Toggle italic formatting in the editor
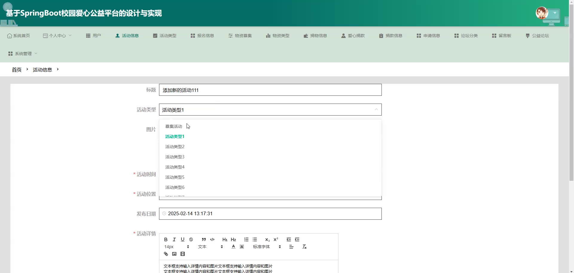 tap(174, 239)
